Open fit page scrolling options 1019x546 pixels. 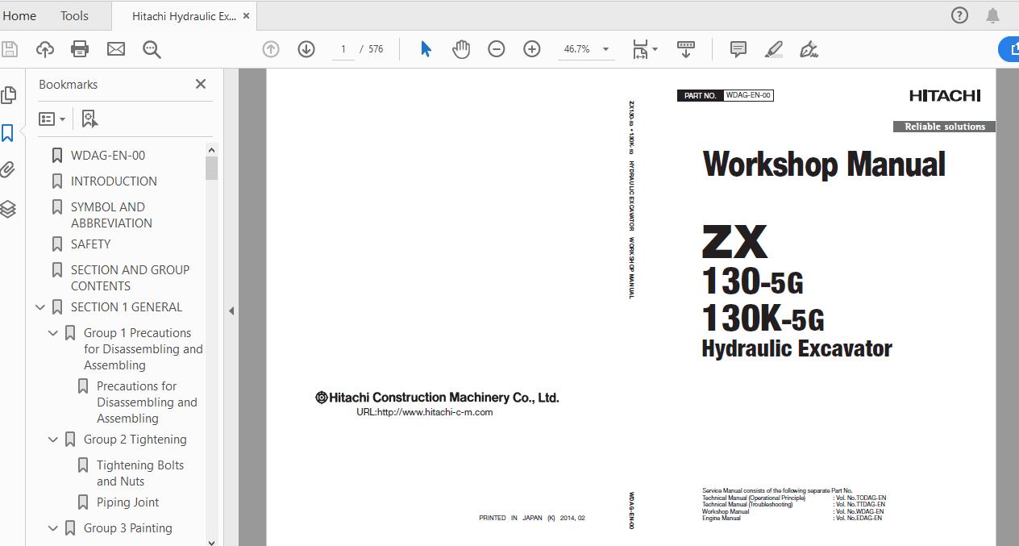click(644, 49)
